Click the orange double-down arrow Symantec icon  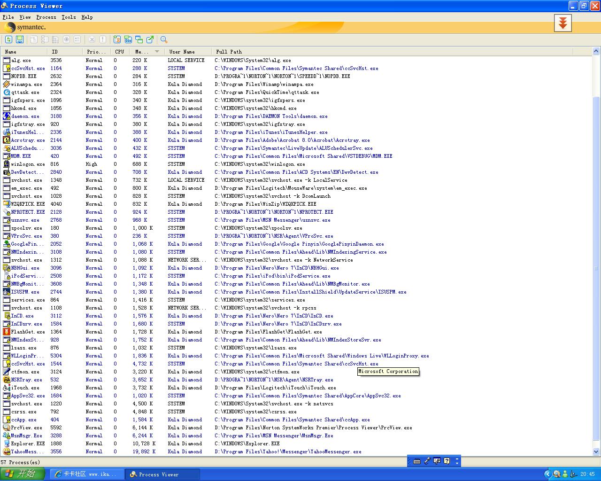tap(562, 23)
